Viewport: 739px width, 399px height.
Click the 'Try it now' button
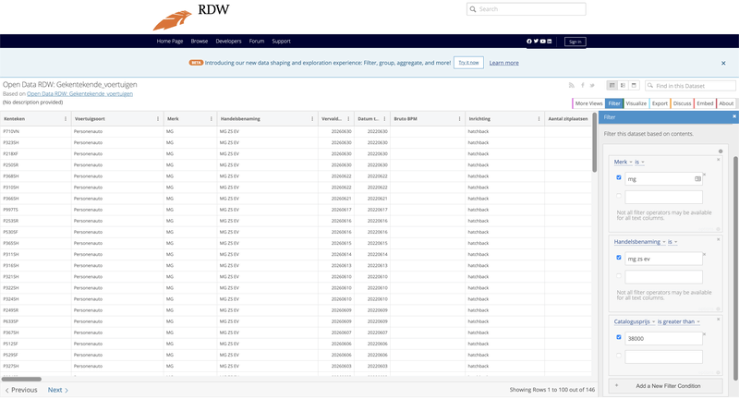click(468, 63)
